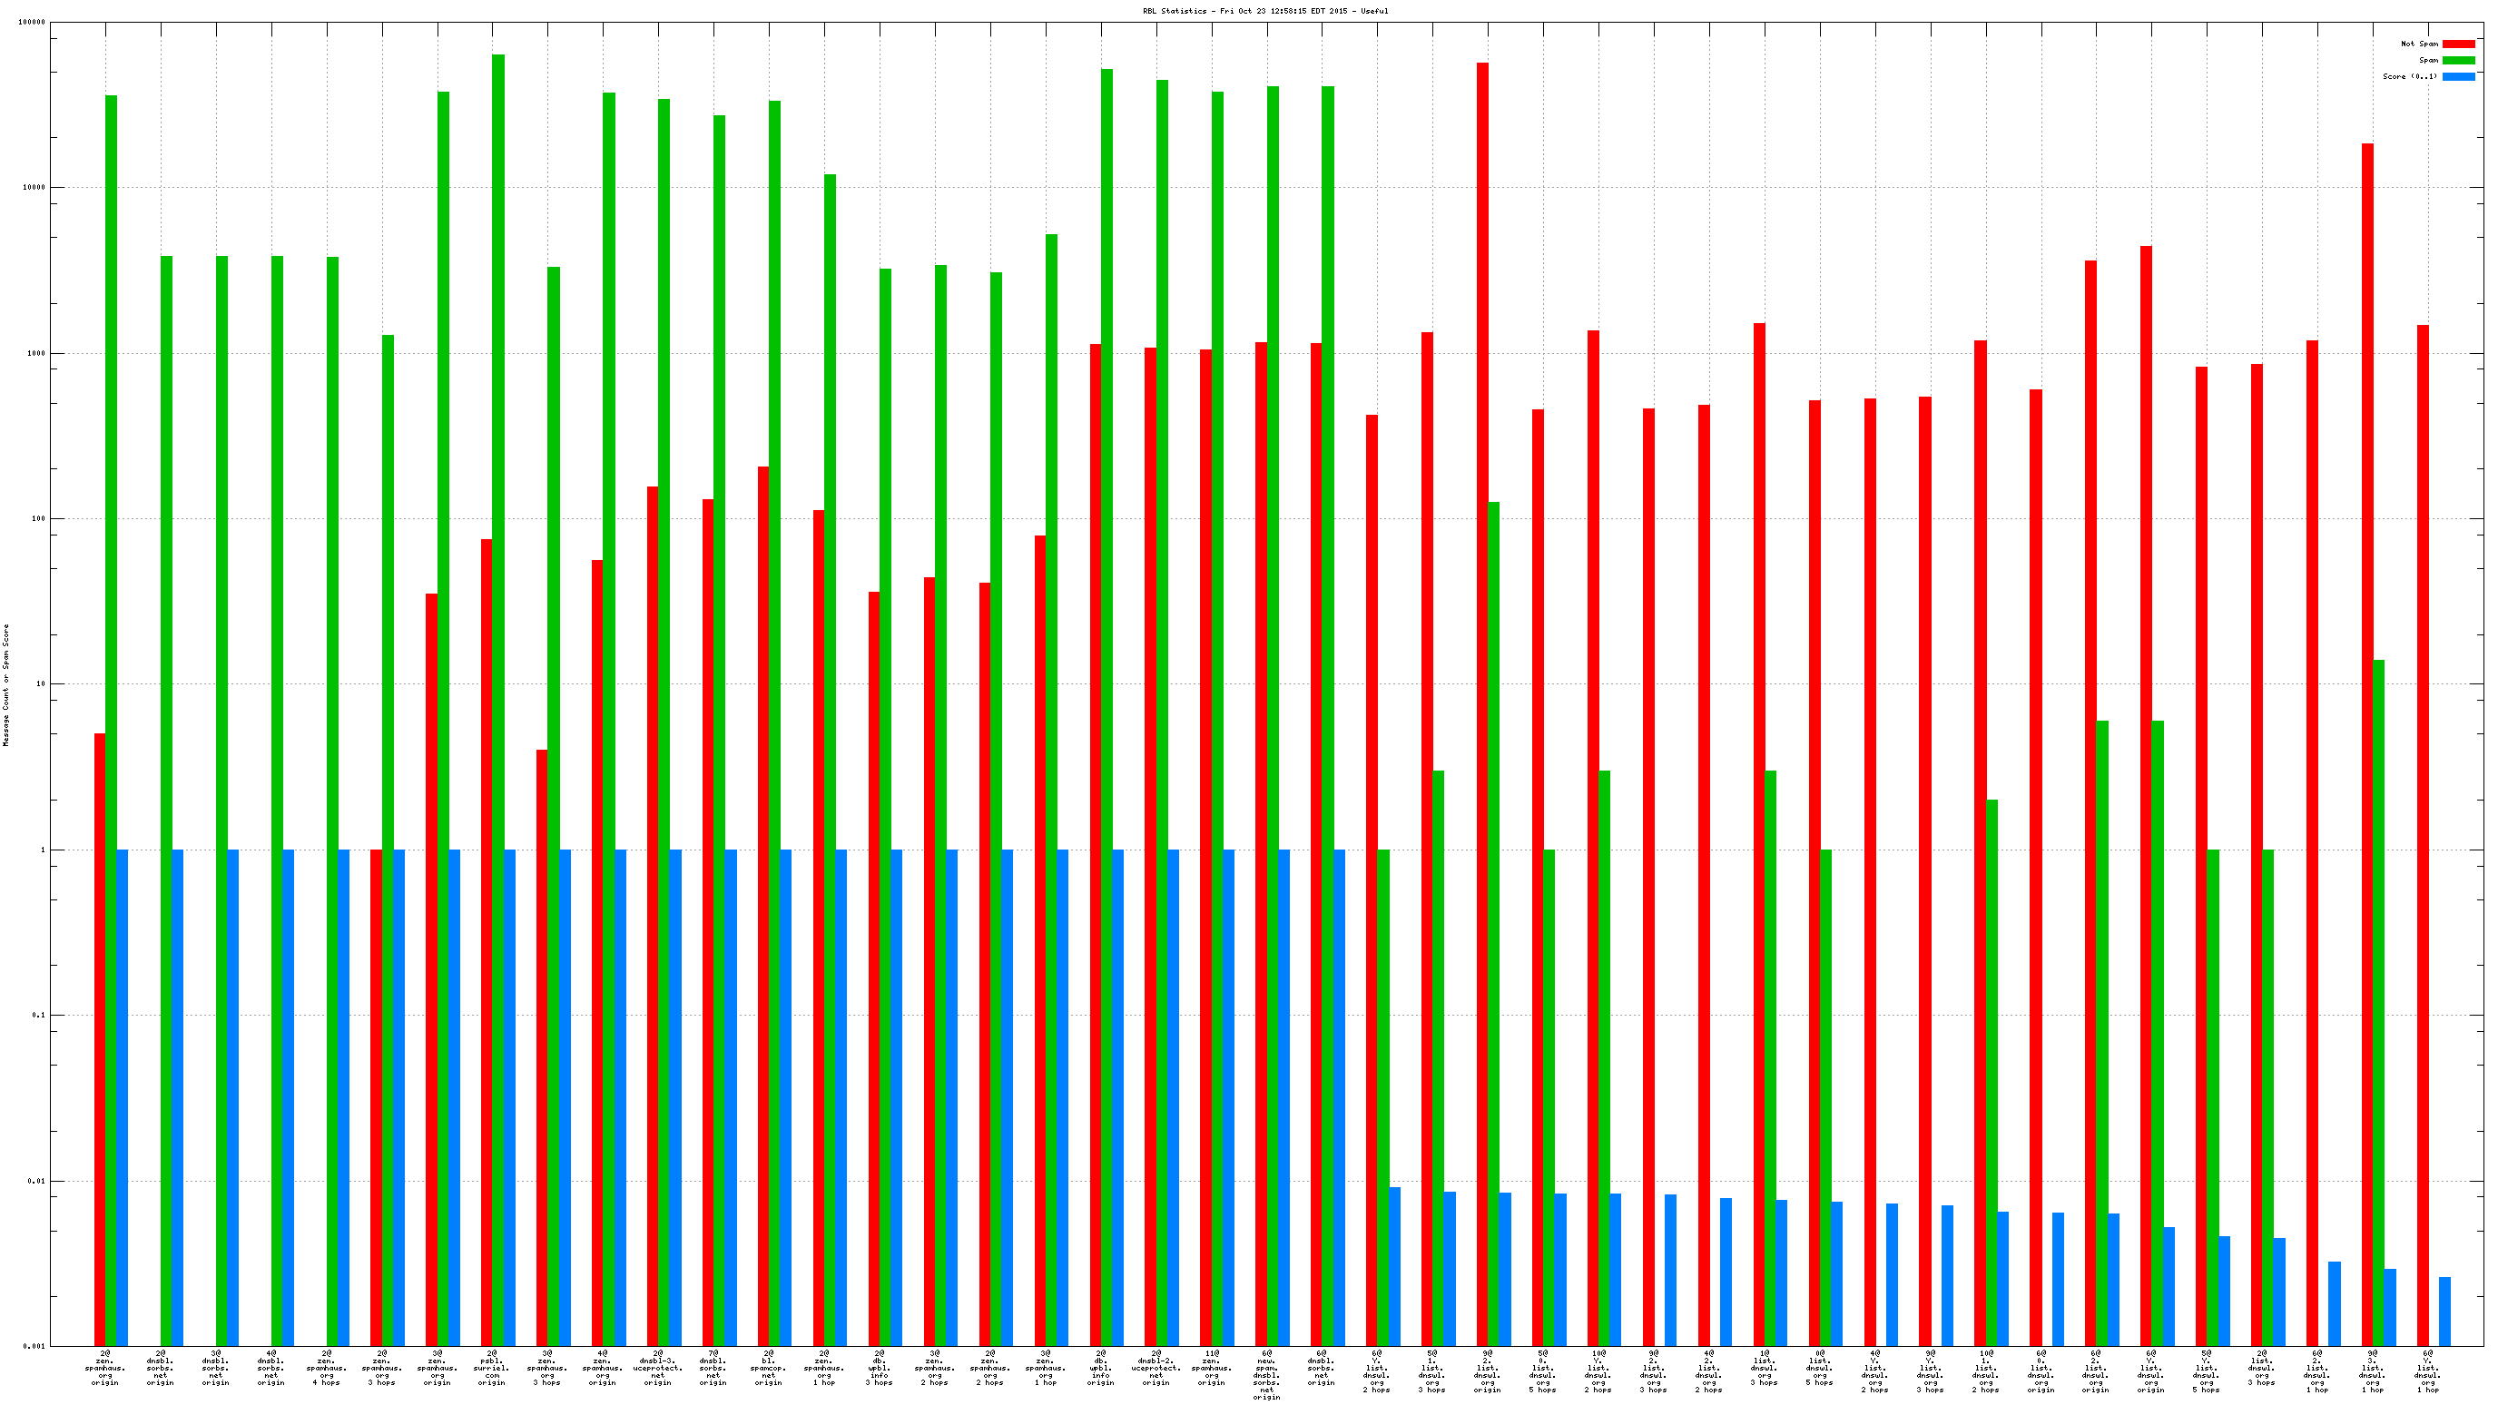Click the RBL Statistics chart title
The height and width of the screenshot is (1405, 2498).
(x=1264, y=11)
